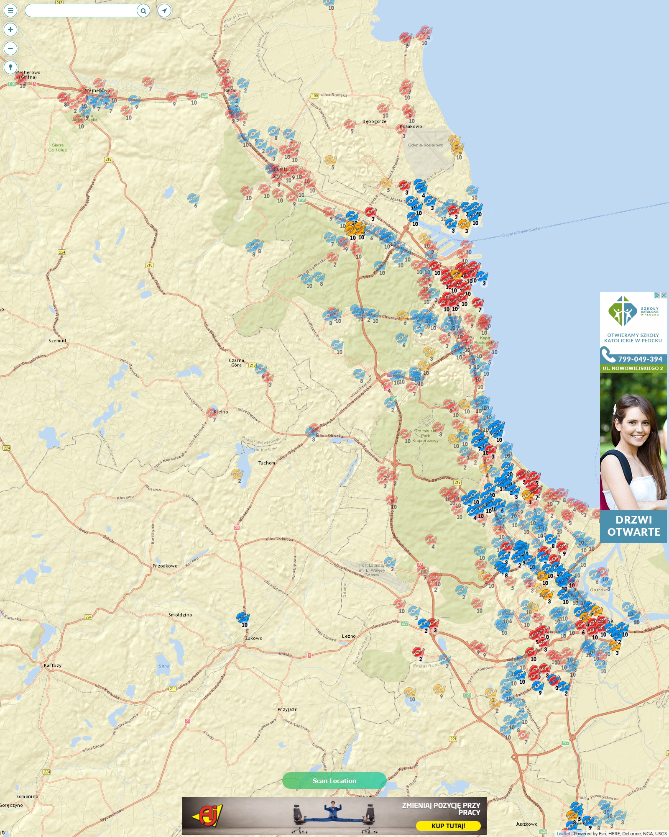Click the Juszkowo town label

coord(526,824)
